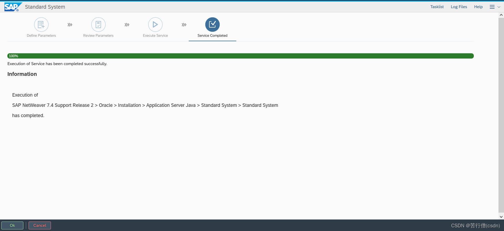Click the SAP logo
504x231 pixels.
(x=13, y=7)
